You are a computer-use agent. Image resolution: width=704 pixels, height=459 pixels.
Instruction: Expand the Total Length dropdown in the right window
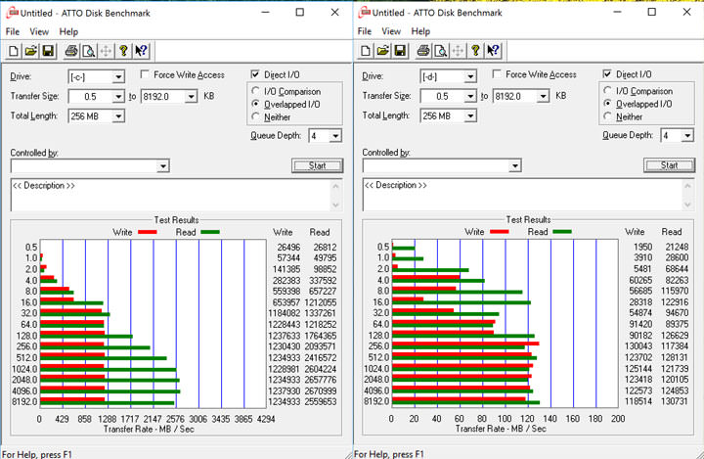click(x=470, y=115)
